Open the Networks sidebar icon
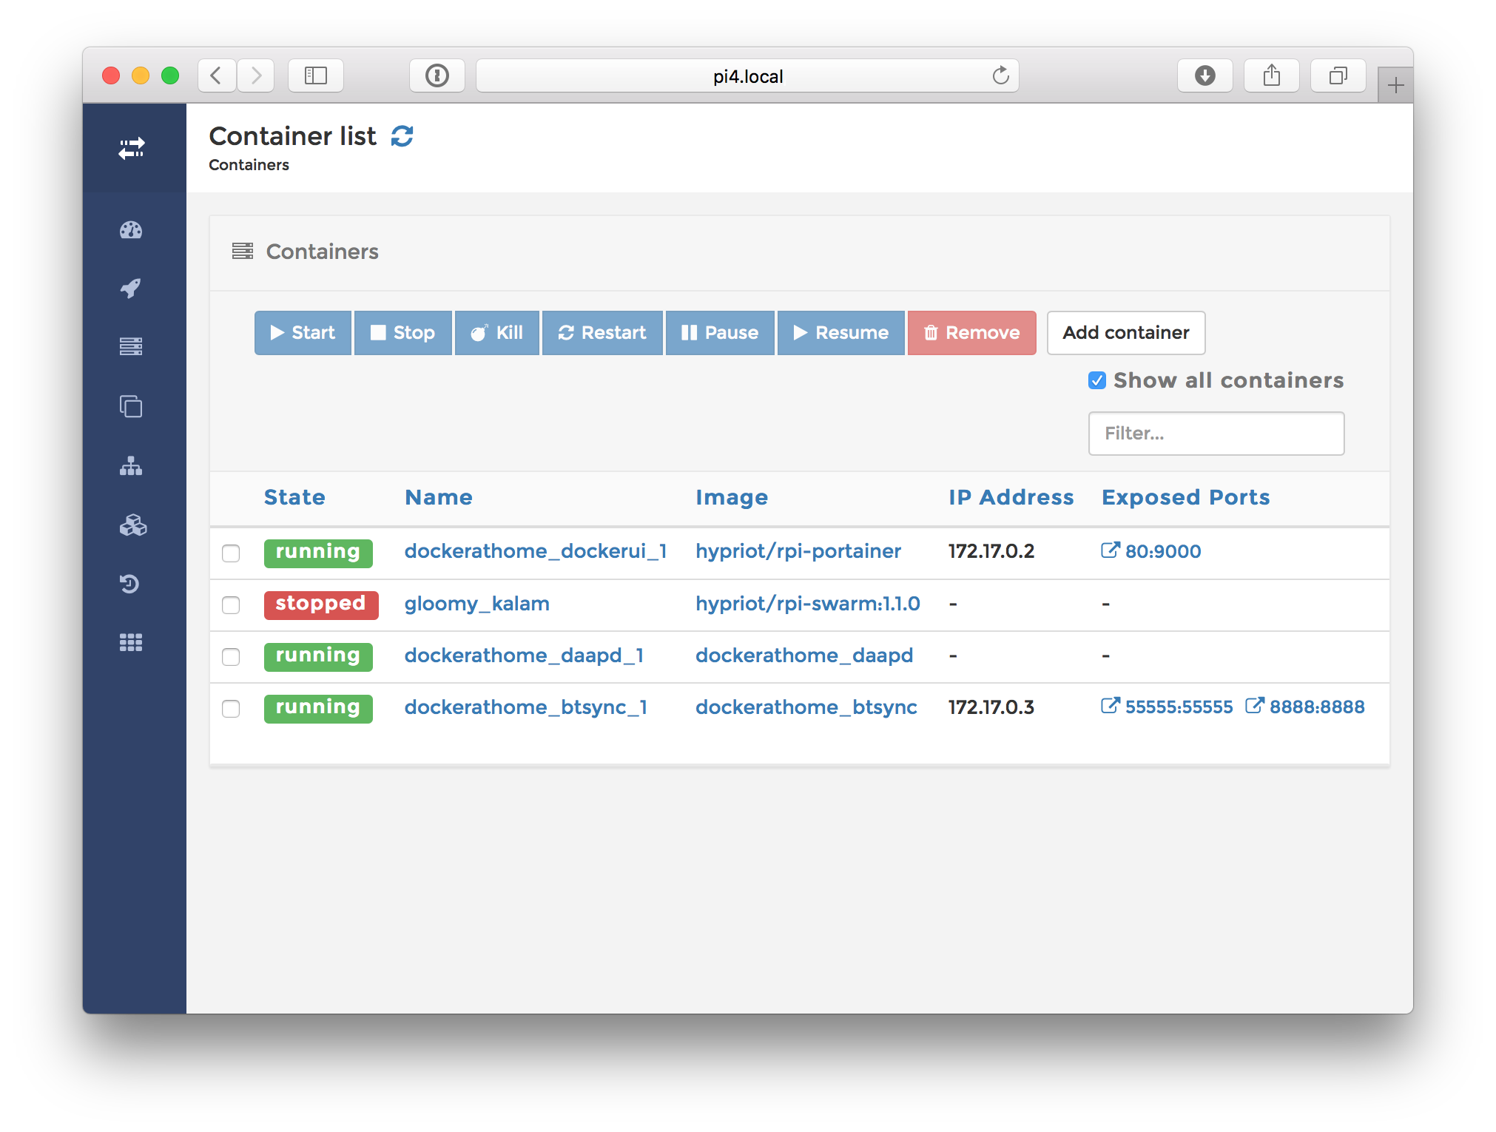The height and width of the screenshot is (1132, 1496). click(131, 466)
